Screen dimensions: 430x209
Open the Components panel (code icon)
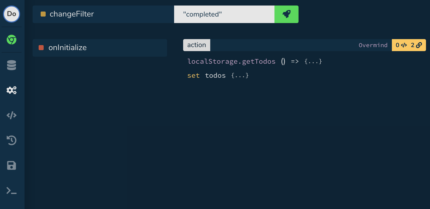pyautogui.click(x=12, y=115)
